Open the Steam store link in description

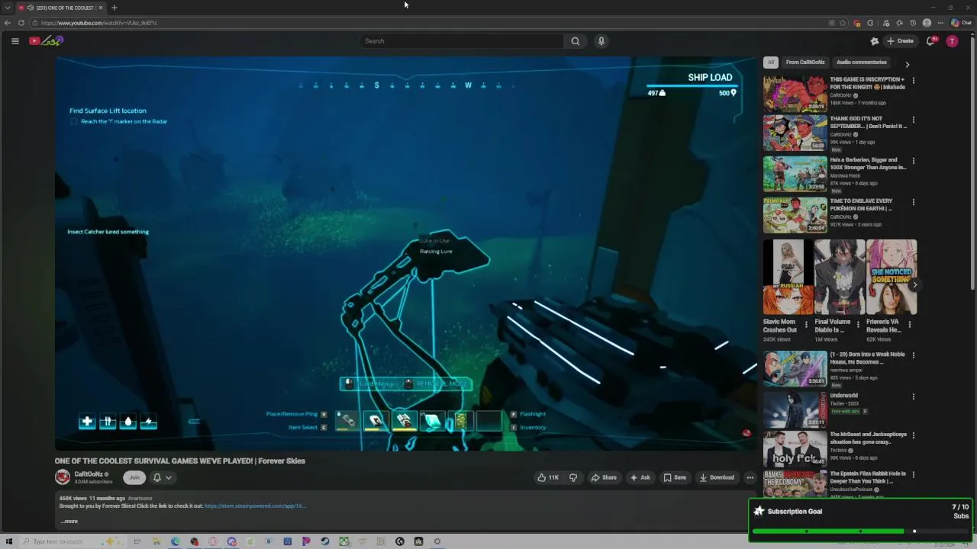tap(255, 506)
